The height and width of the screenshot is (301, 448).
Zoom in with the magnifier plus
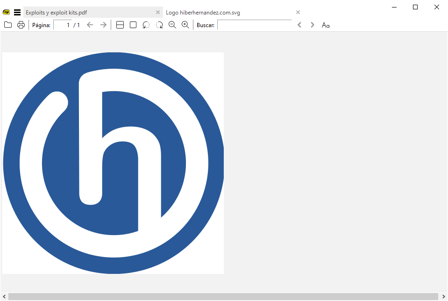(185, 25)
